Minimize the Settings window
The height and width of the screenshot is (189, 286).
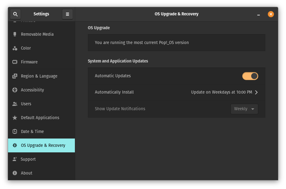259,14
